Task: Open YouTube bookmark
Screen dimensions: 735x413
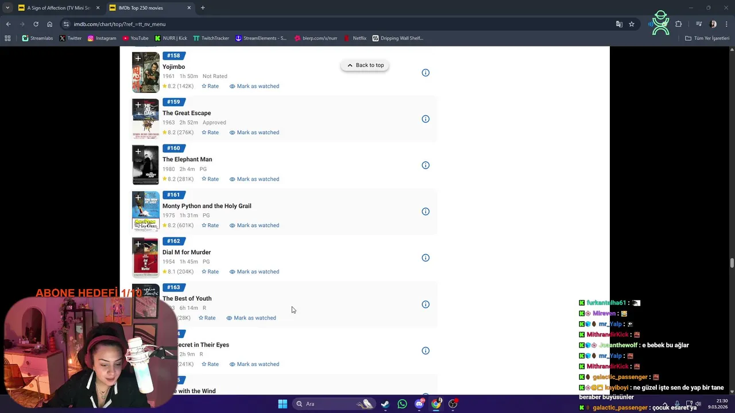Action: pos(136,38)
